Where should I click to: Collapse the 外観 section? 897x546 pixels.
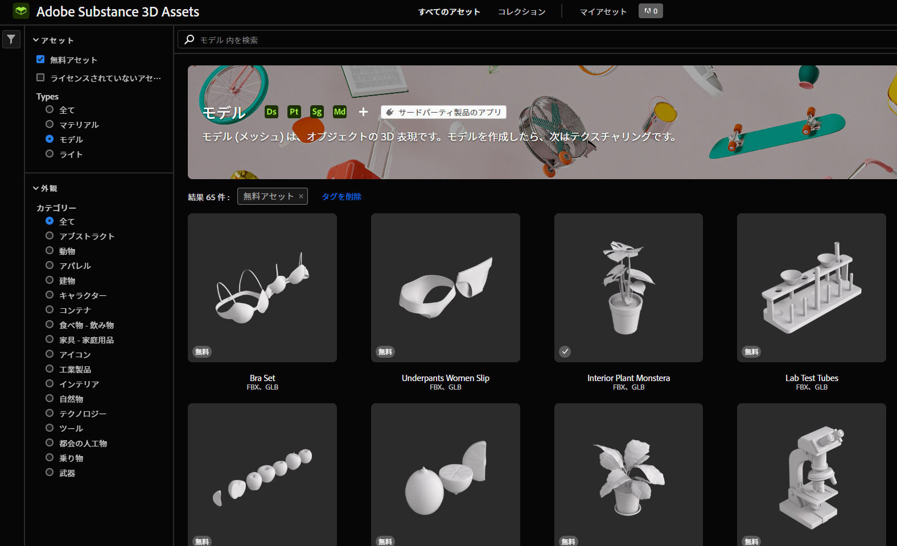click(36, 188)
